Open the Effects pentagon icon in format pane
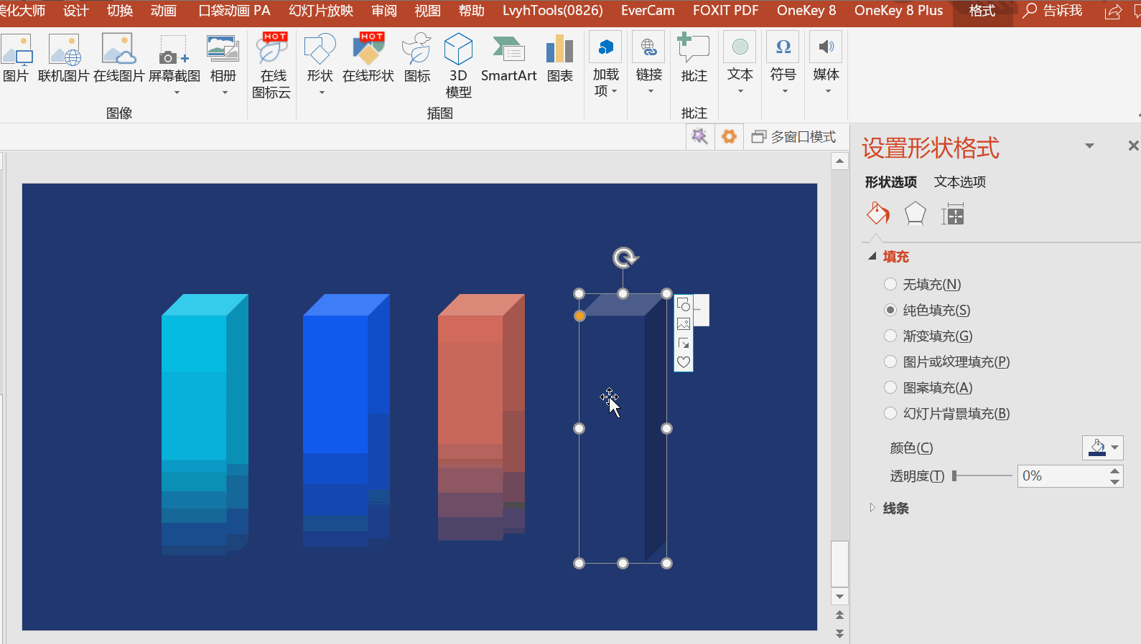 (915, 214)
